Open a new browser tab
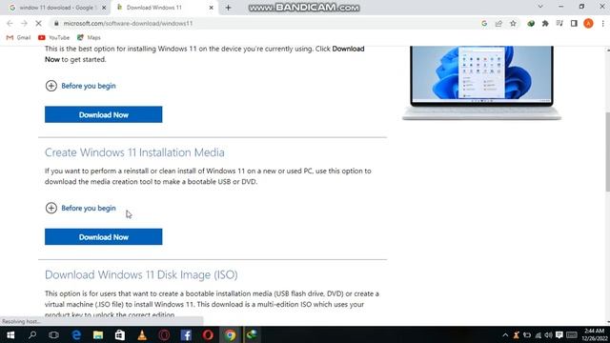Image resolution: width=610 pixels, height=343 pixels. tap(228, 8)
